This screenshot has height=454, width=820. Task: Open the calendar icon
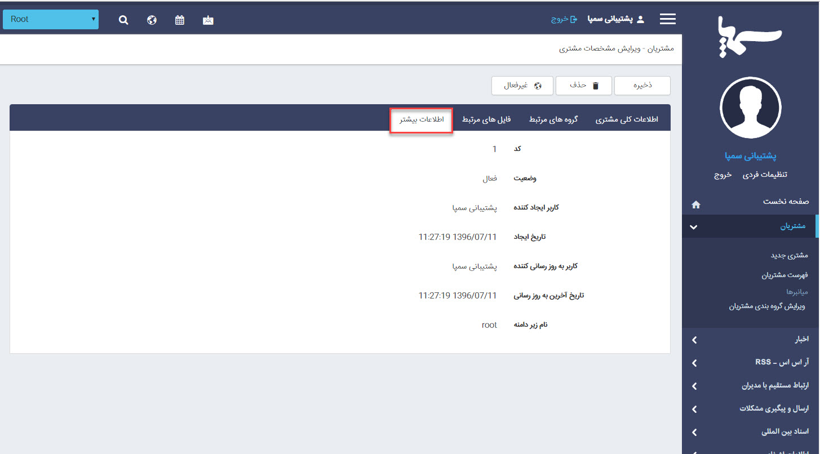tap(180, 19)
